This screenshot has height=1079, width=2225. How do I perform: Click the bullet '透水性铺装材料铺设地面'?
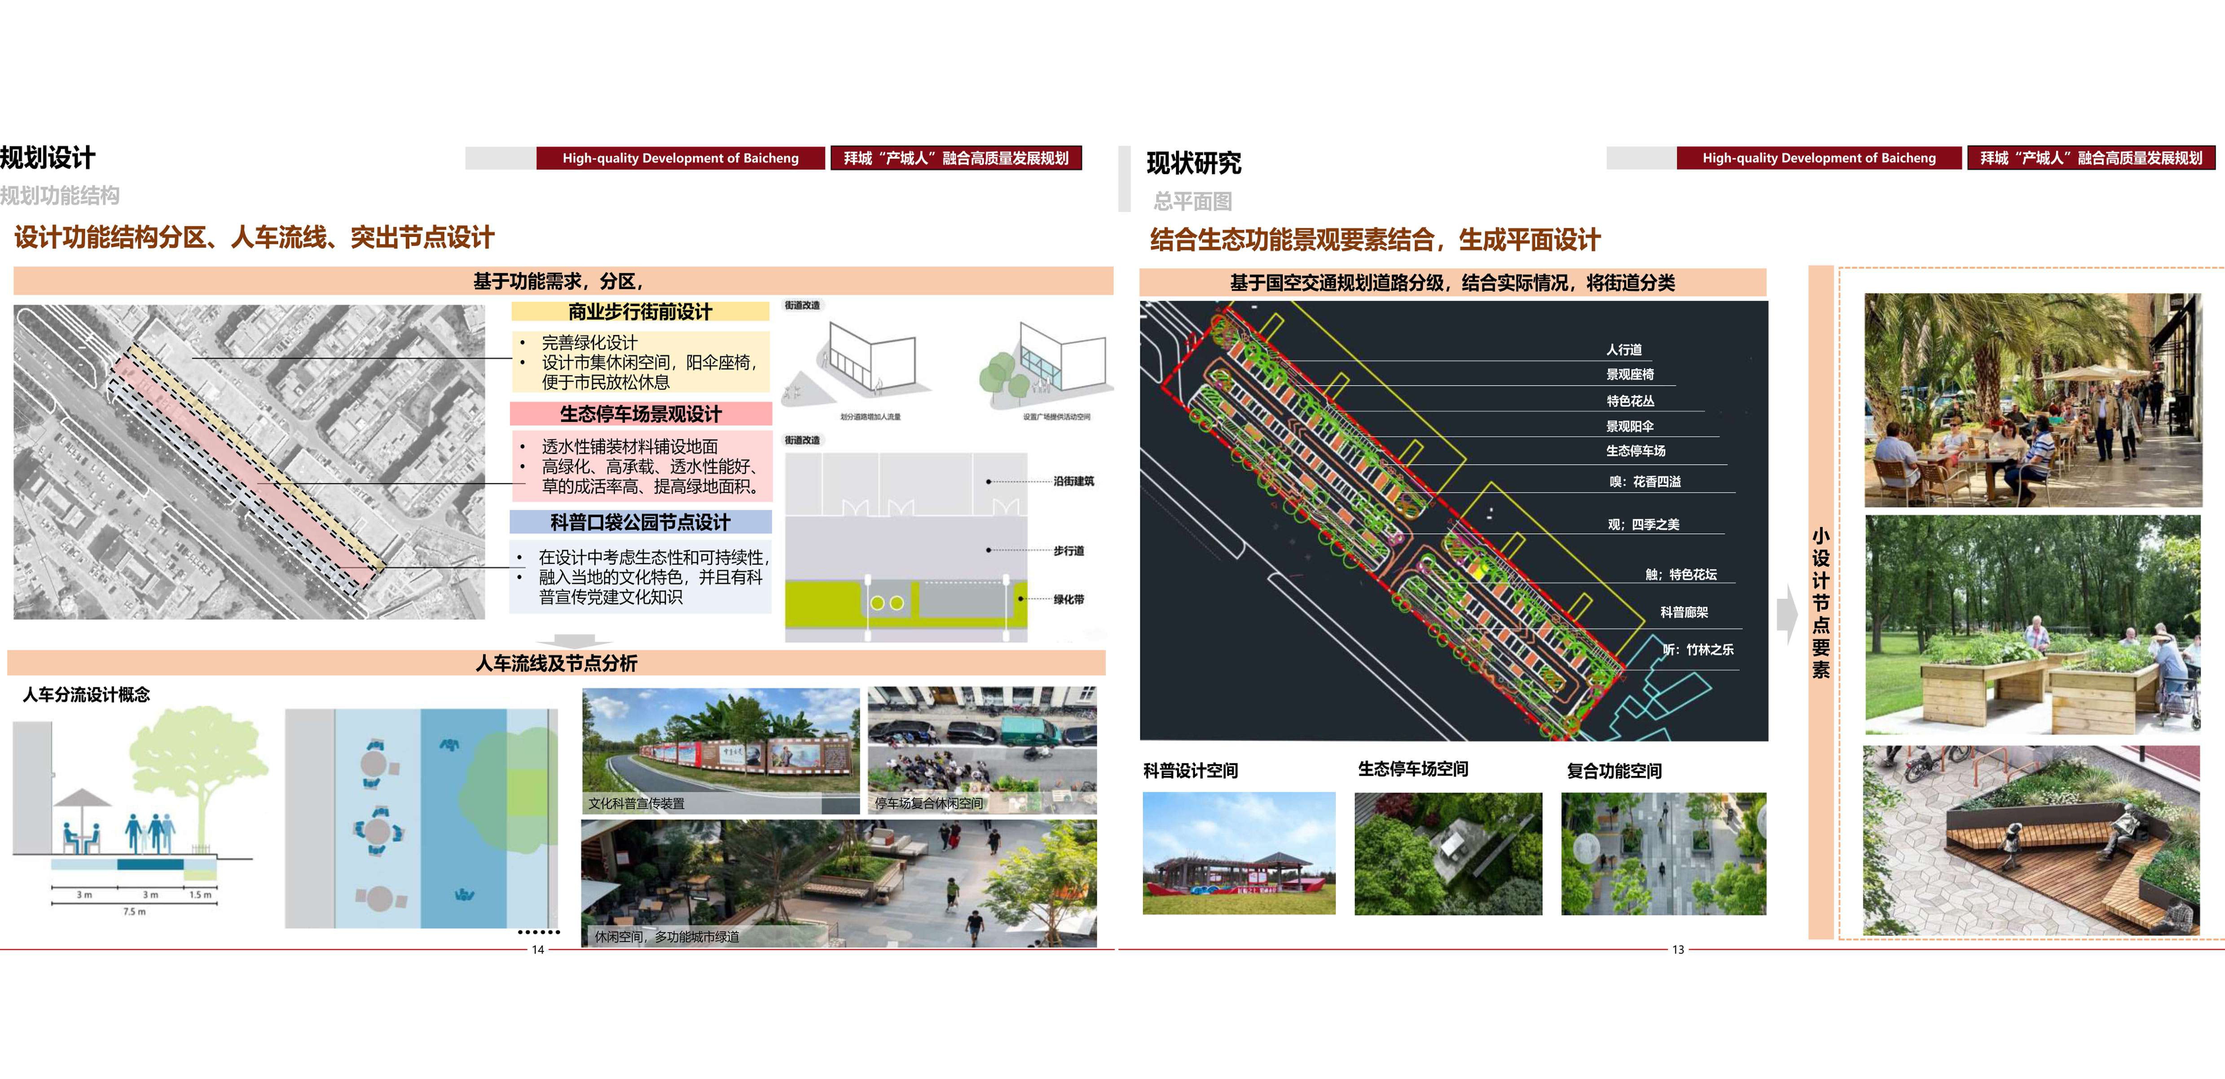pyautogui.click(x=630, y=447)
